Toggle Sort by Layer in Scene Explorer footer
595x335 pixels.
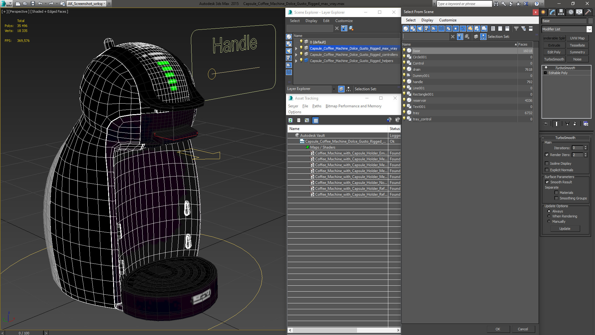(341, 89)
